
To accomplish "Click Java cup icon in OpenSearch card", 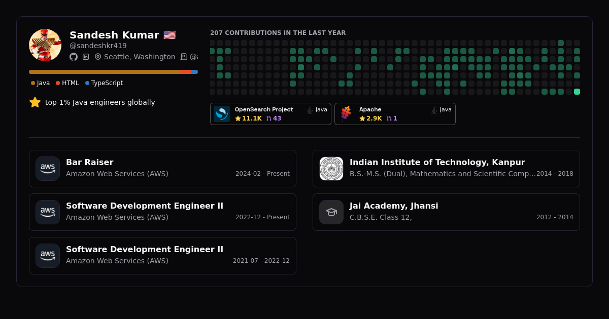I will point(310,110).
